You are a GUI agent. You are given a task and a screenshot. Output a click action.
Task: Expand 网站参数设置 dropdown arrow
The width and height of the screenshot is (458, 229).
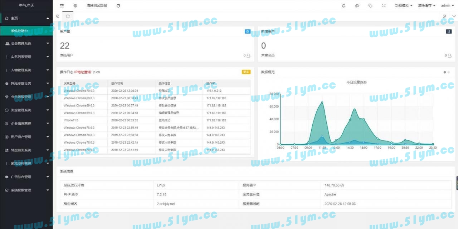[48, 84]
